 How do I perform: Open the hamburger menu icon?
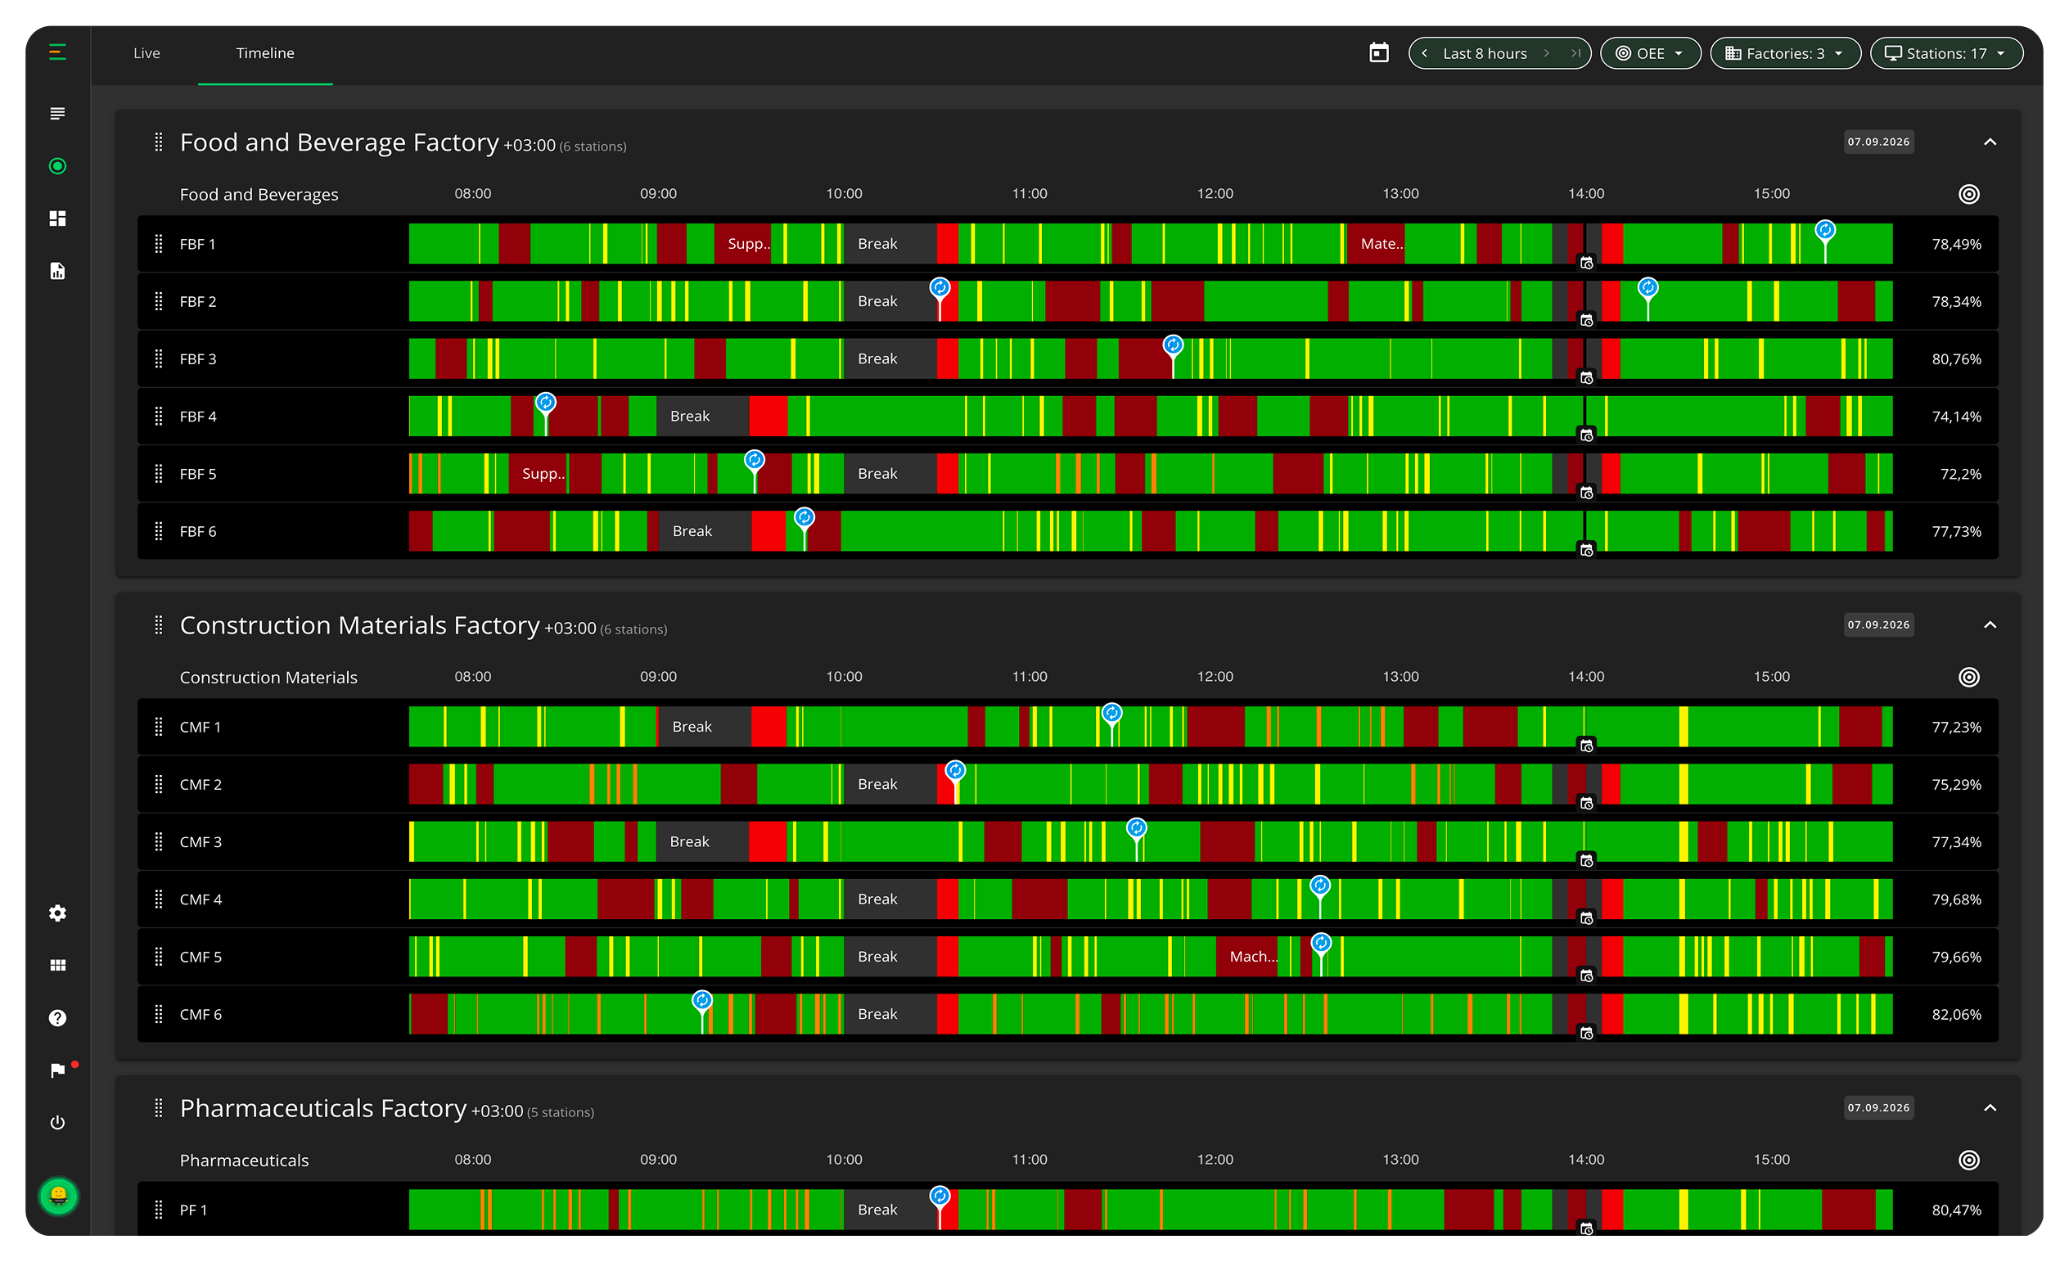click(x=57, y=53)
